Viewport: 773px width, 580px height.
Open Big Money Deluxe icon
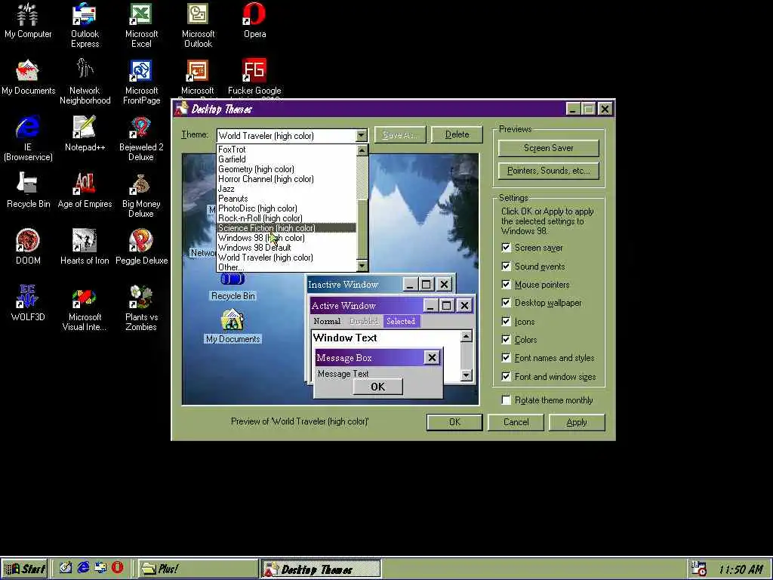pyautogui.click(x=141, y=196)
